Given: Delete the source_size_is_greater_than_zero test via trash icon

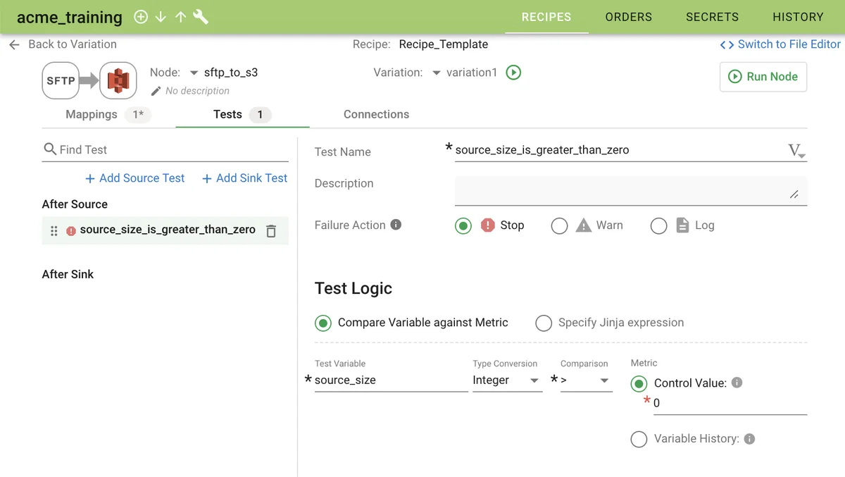Looking at the screenshot, I should click(x=271, y=230).
